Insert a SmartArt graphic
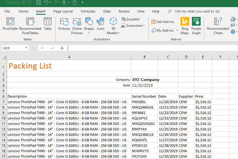 (130, 19)
